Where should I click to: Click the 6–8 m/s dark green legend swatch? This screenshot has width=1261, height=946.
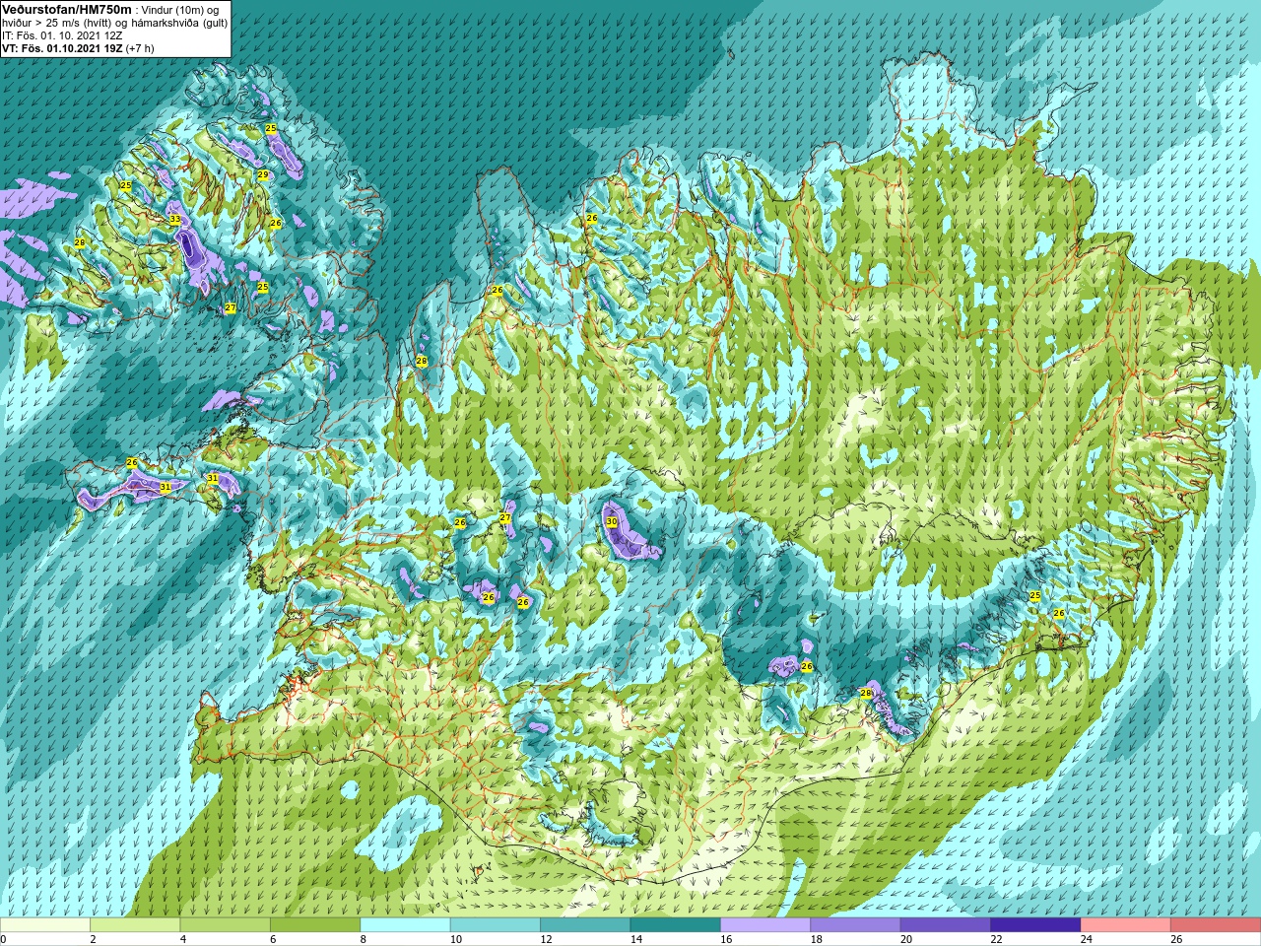tap(315, 925)
